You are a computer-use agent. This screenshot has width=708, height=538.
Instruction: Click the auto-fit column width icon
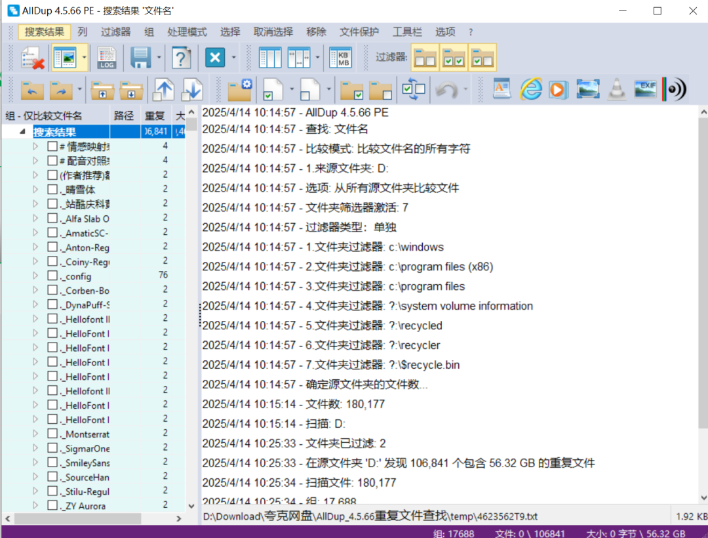[298, 58]
